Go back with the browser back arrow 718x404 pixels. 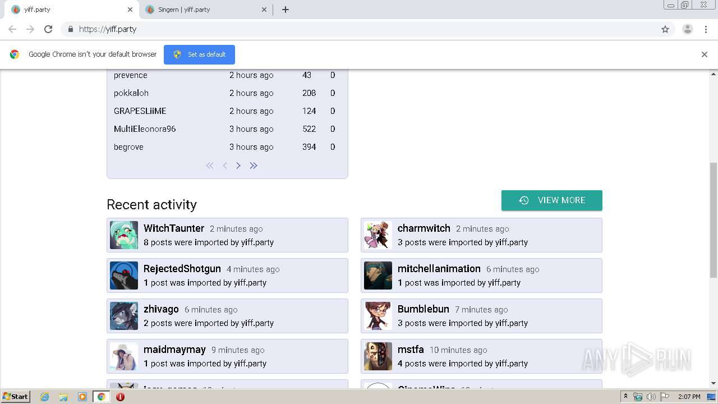coord(12,29)
